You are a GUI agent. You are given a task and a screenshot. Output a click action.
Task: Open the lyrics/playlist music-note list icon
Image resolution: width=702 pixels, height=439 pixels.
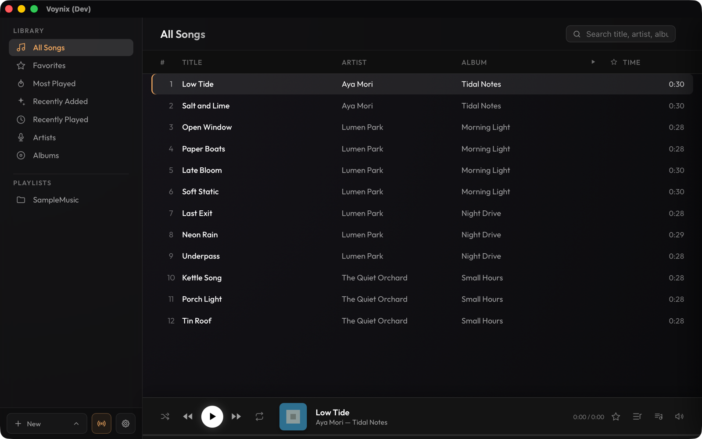click(x=659, y=417)
